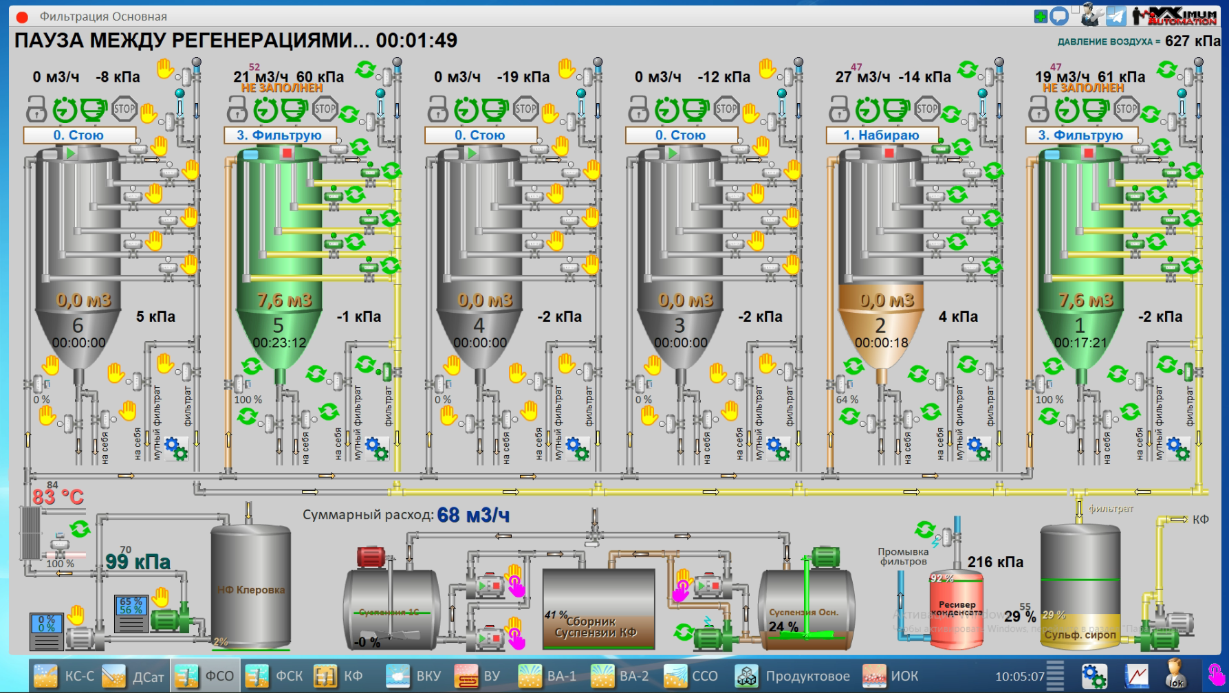The width and height of the screenshot is (1229, 693).
Task: Switch to the ФСК tab
Action: pos(274,676)
